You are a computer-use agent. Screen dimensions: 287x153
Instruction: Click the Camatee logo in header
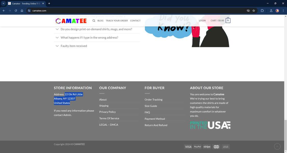(x=71, y=21)
